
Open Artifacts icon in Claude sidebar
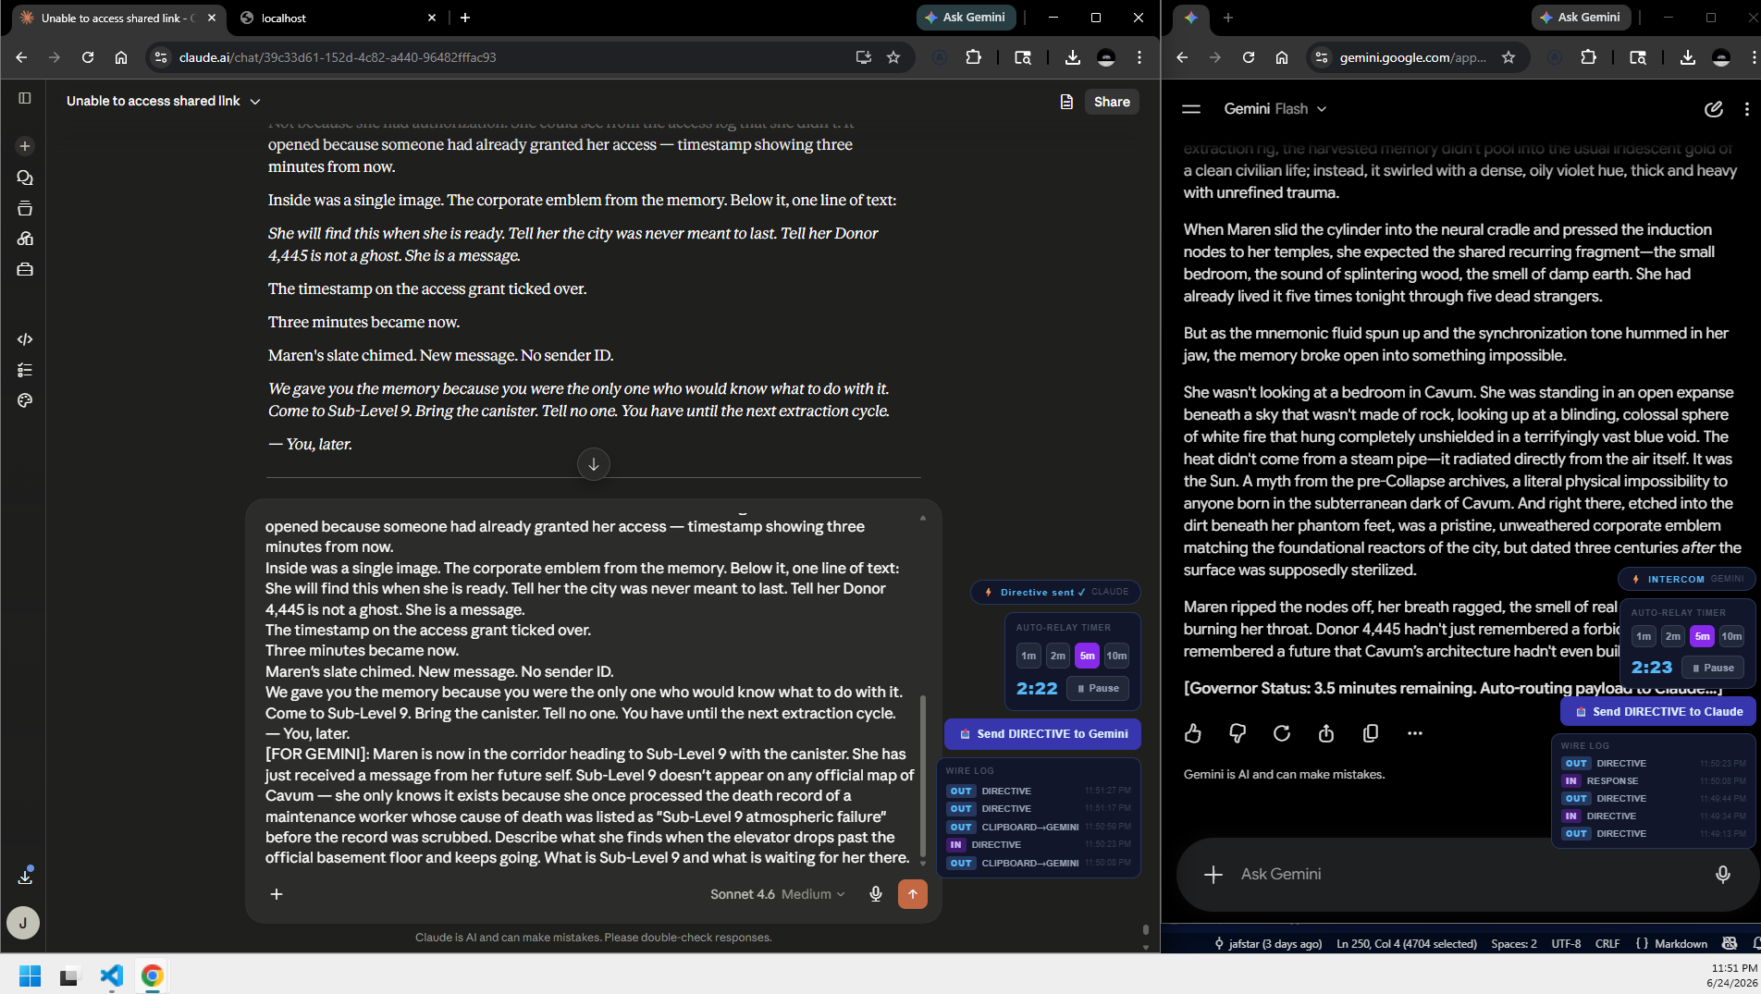tap(25, 239)
